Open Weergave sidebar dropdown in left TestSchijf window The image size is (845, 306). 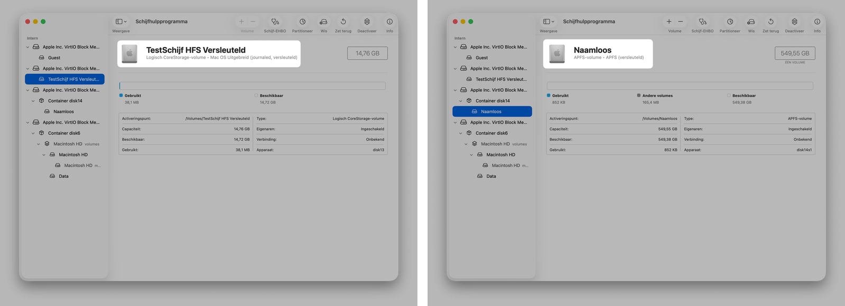click(121, 22)
